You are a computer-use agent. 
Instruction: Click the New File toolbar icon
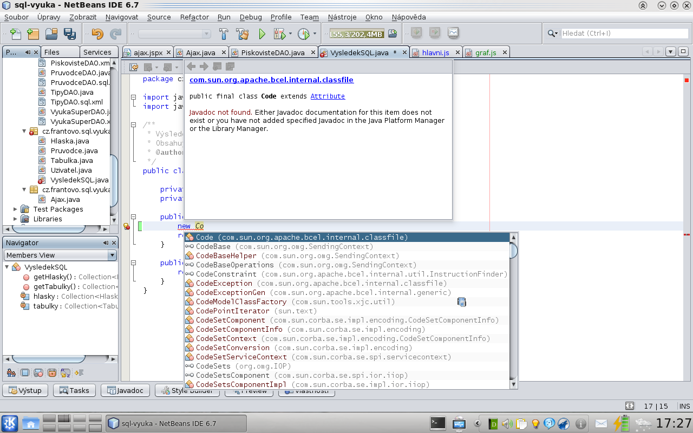pos(16,34)
